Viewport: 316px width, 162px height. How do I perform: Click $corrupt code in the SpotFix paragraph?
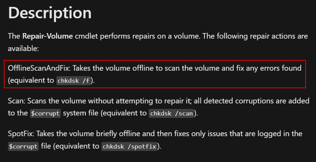tap(23, 146)
